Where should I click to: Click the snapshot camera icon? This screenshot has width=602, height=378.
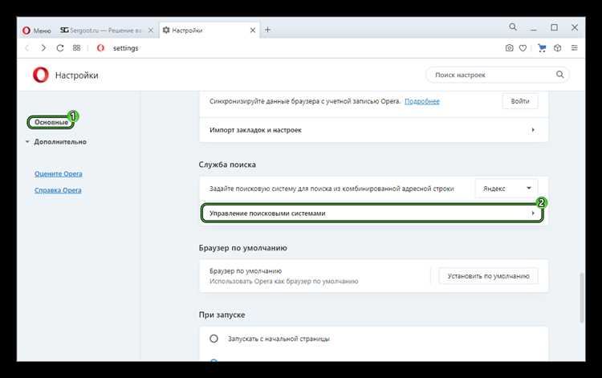[x=509, y=48]
